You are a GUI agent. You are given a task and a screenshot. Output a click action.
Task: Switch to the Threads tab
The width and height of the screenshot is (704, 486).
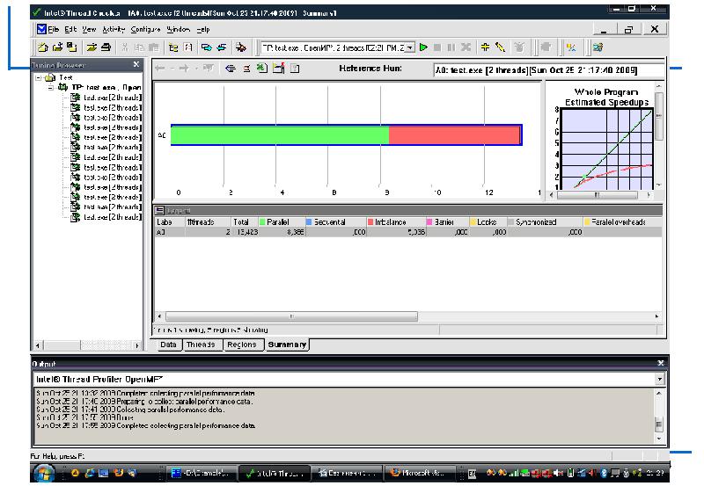pyautogui.click(x=202, y=345)
